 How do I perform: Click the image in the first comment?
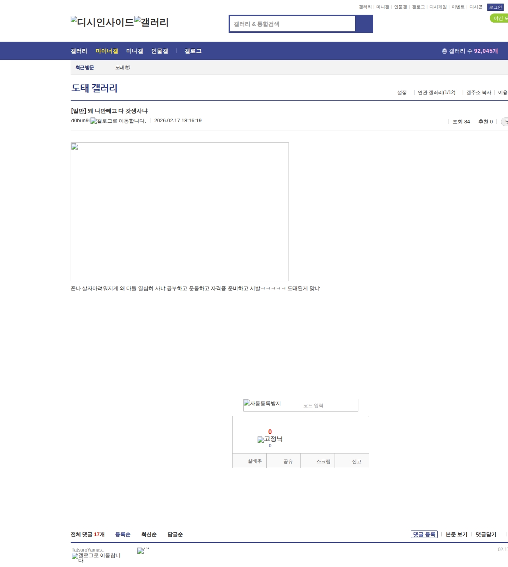pos(140,551)
